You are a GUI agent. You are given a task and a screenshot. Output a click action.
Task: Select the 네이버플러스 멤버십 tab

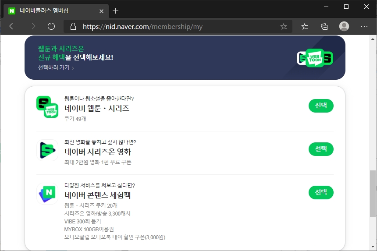56,11
